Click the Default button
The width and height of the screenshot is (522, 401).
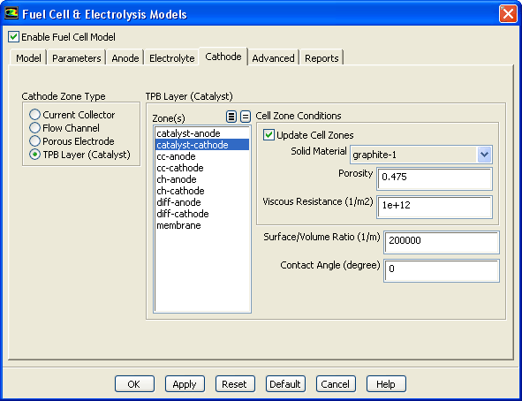(x=285, y=384)
